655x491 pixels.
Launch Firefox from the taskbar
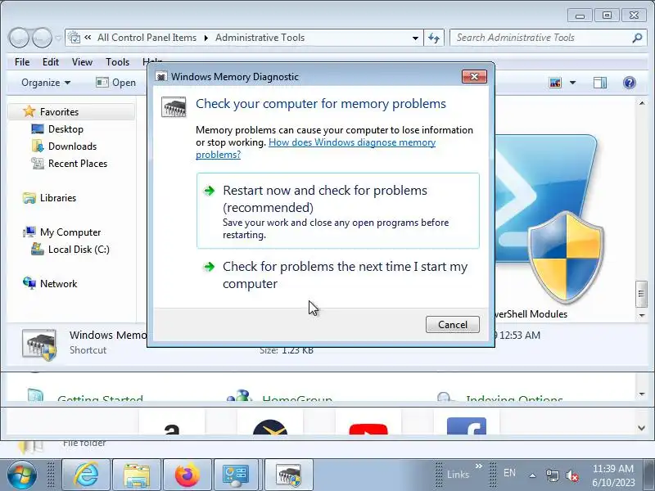187,475
